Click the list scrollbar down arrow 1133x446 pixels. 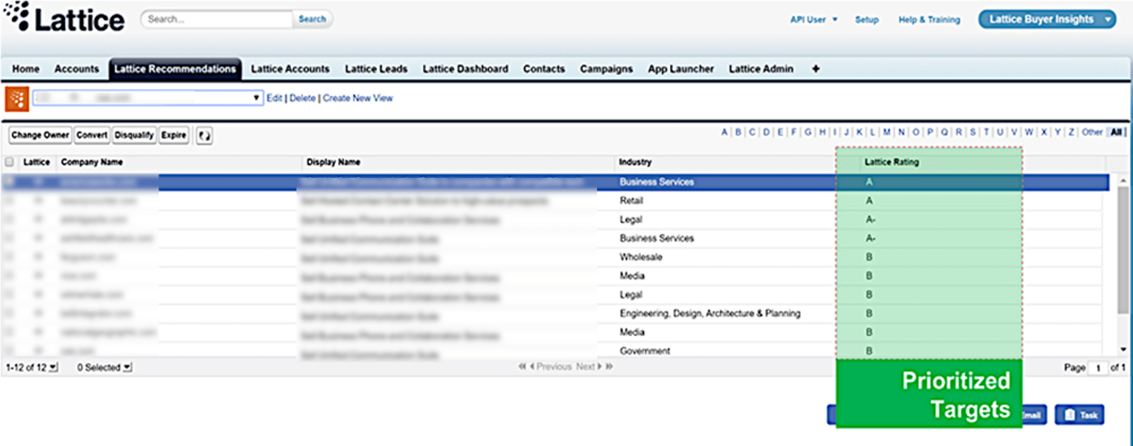click(x=1123, y=350)
